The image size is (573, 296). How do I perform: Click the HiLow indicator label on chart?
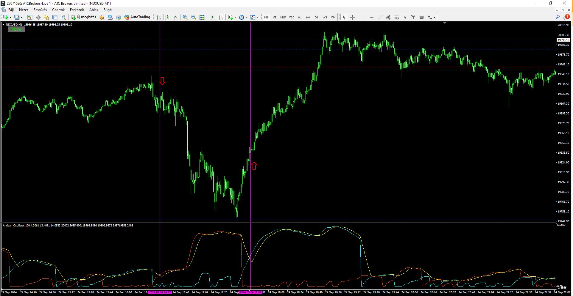[16, 29]
